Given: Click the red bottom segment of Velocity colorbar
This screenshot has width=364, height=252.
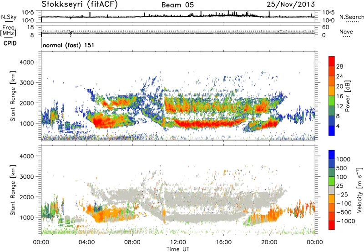Looking at the screenshot, I should (332, 225).
